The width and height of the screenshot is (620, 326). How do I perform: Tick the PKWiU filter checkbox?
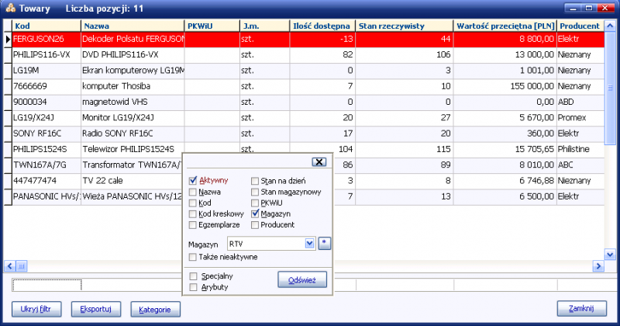(255, 203)
